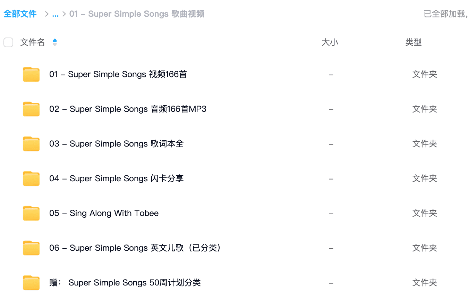The width and height of the screenshot is (469, 307).
Task: Select the folder icon for '03 – Super Simple Songs 歌词本全'
Action: click(31, 144)
